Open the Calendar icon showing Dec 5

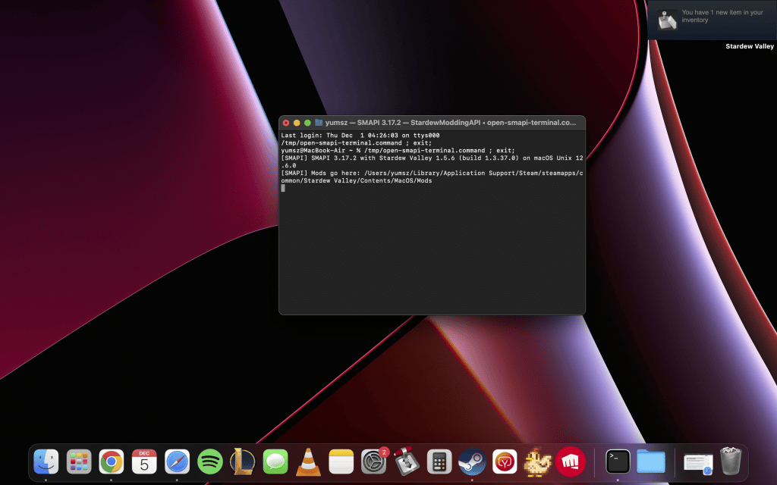(144, 462)
